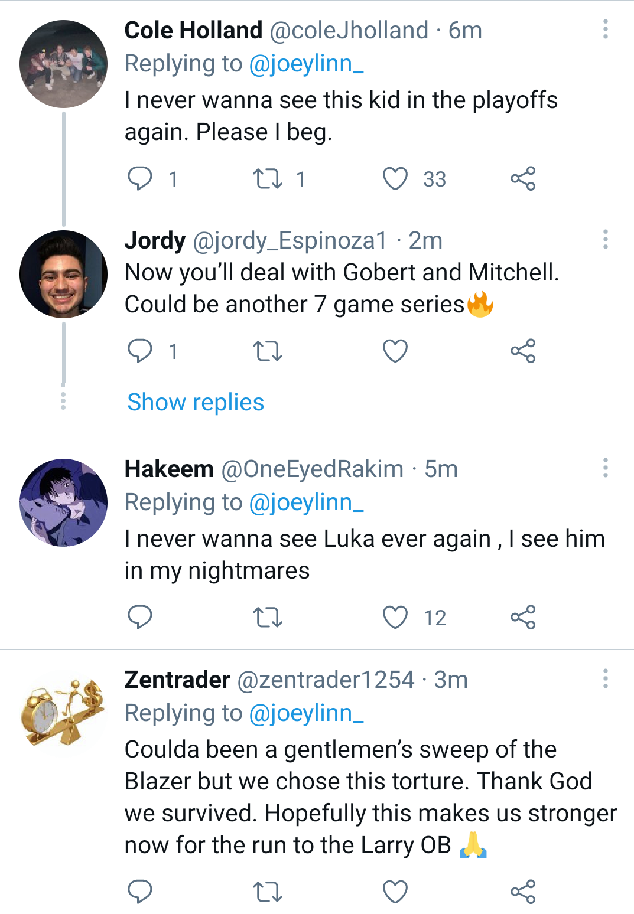
Task: Reply to Zentrader's gentlemen's sweep tweet
Action: click(x=140, y=892)
